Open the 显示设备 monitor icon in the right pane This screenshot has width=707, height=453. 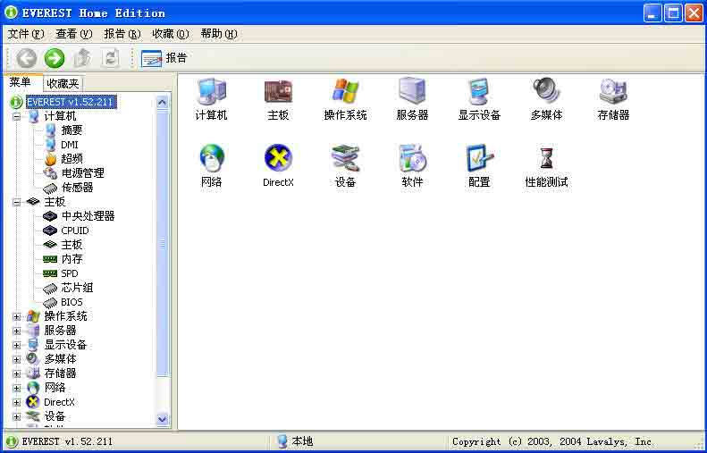(479, 99)
